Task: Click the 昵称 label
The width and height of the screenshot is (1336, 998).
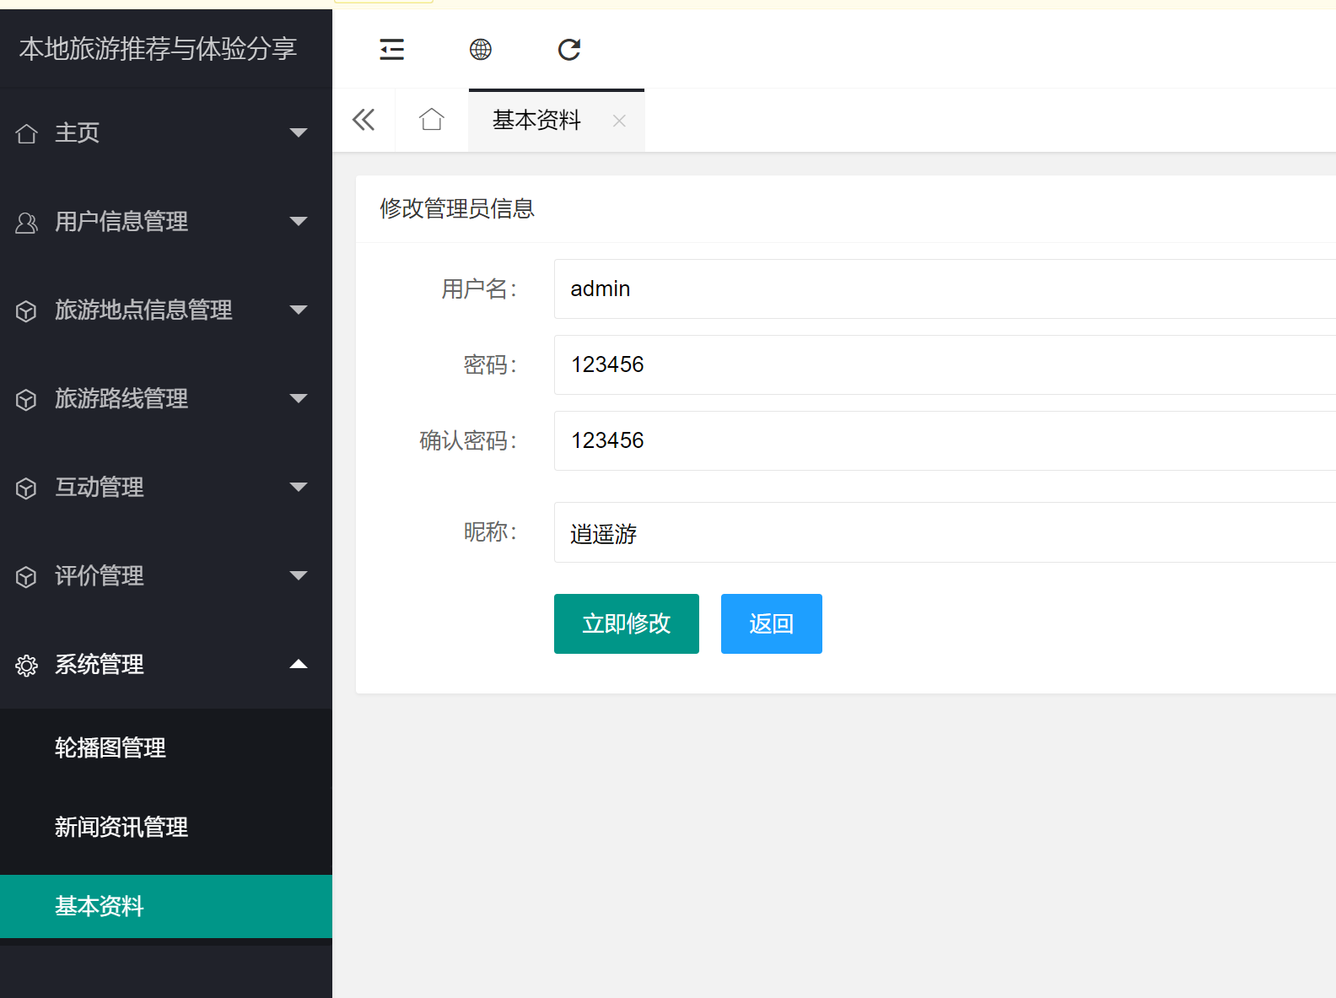Action: [x=490, y=531]
